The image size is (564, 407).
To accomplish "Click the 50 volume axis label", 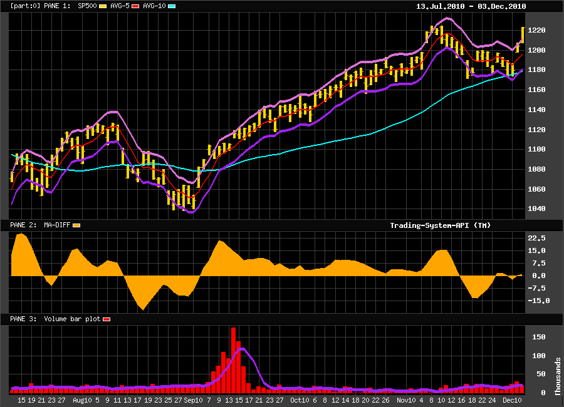I will (541, 374).
